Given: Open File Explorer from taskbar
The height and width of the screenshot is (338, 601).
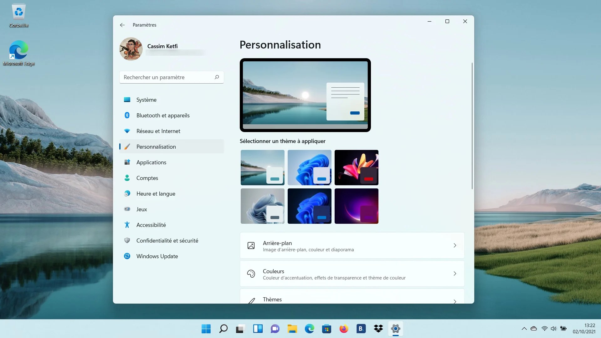Looking at the screenshot, I should click(292, 329).
